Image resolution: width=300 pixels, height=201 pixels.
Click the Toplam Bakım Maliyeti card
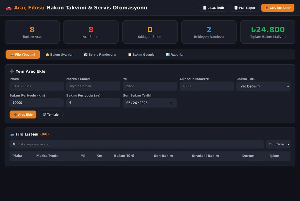tap(268, 32)
